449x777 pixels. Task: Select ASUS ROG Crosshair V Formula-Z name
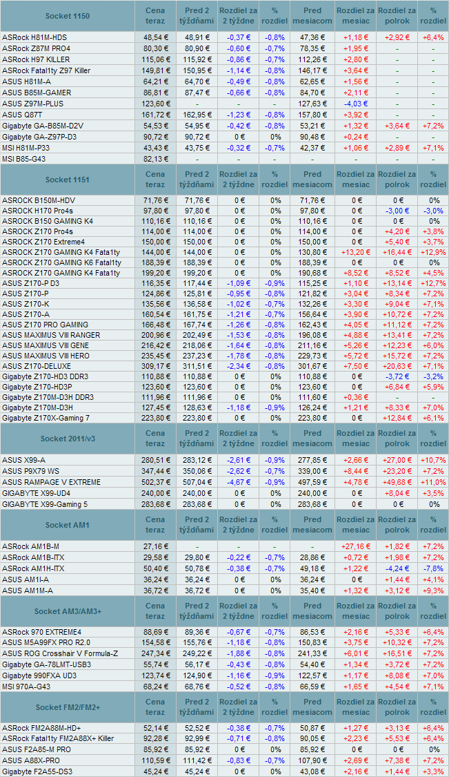point(60,653)
